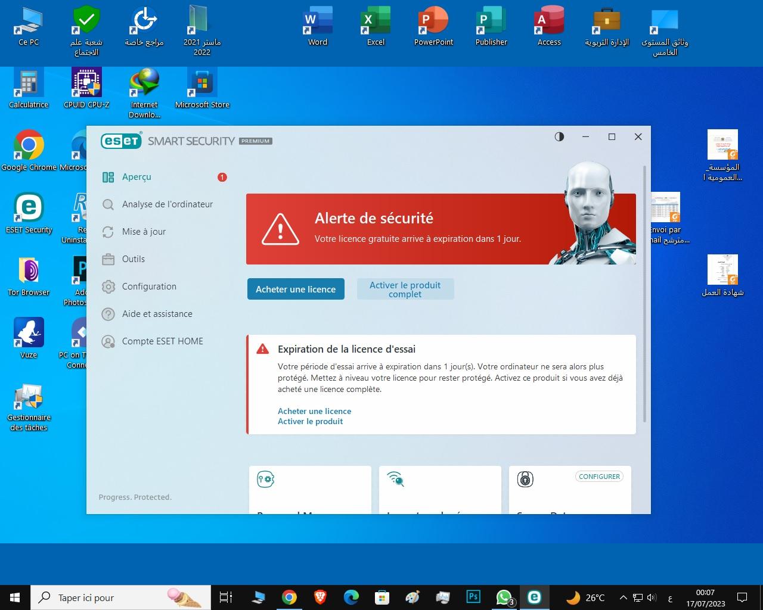This screenshot has width=763, height=610.
Task: Select the Vuze desktop icon
Action: (x=28, y=339)
